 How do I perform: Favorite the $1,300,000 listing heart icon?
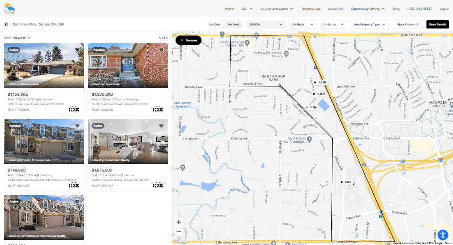[x=161, y=49]
